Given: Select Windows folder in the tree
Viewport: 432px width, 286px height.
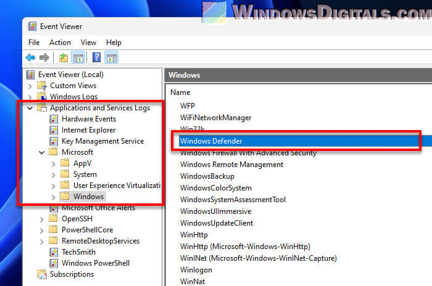Looking at the screenshot, I should pyautogui.click(x=88, y=197).
